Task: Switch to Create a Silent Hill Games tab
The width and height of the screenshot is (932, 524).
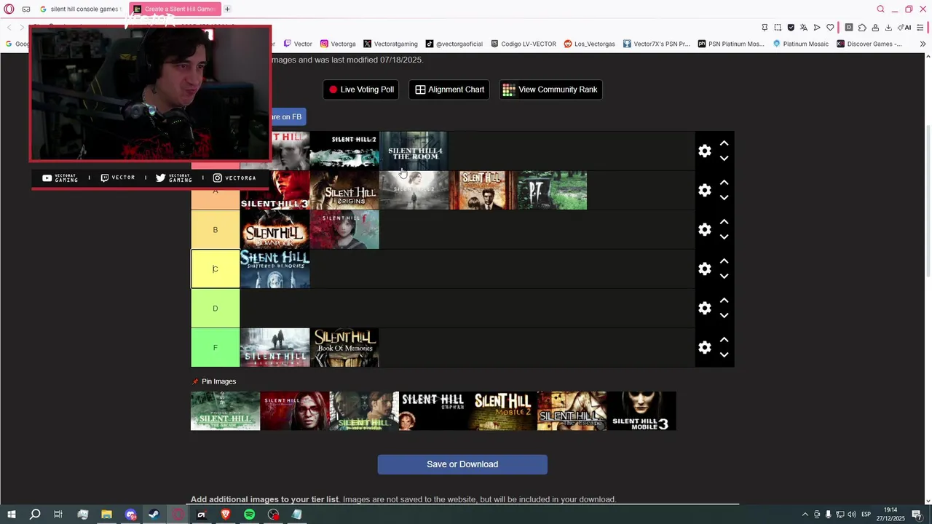Action: point(175,9)
